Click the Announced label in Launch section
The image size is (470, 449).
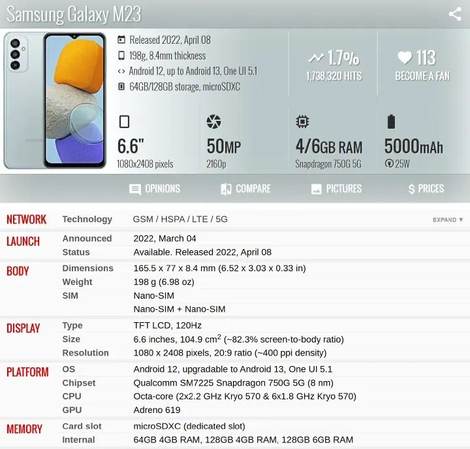point(87,239)
